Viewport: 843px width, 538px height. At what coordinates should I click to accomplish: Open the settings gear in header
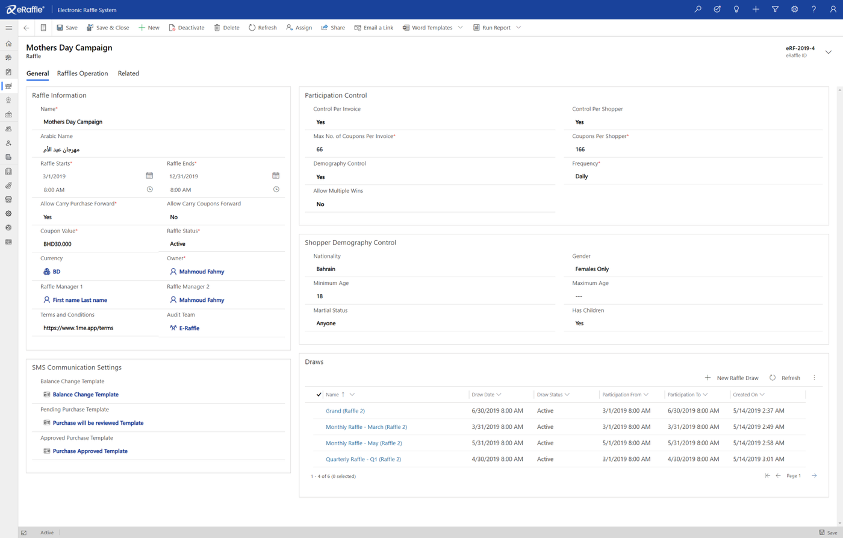(x=794, y=10)
